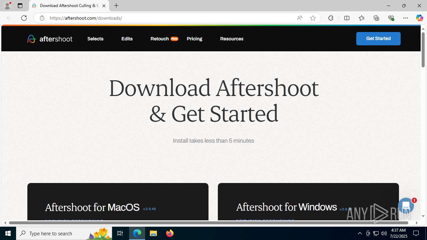
Task: Click Aftershoot for Windows heading
Action: tap(286, 207)
